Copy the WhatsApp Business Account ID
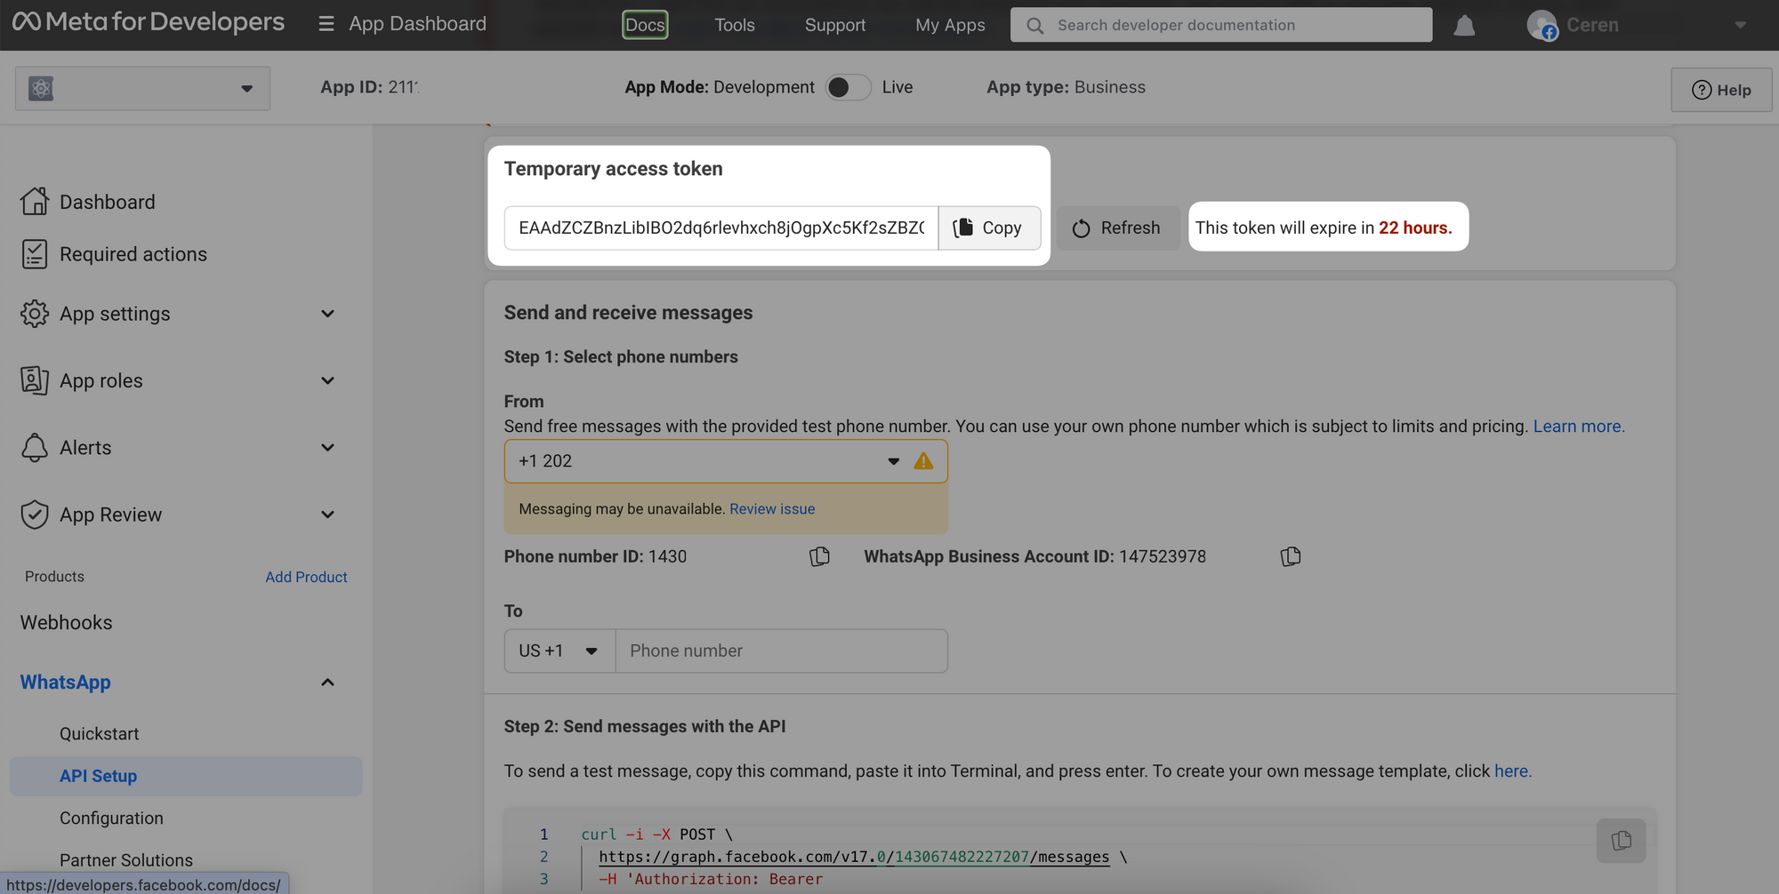Viewport: 1779px width, 894px height. (1290, 556)
